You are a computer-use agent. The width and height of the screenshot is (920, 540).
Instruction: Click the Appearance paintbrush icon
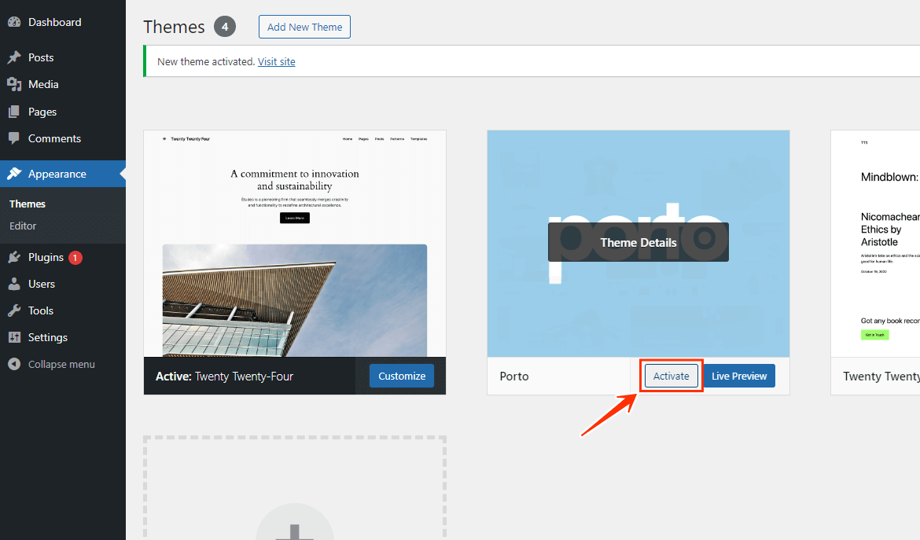click(14, 174)
